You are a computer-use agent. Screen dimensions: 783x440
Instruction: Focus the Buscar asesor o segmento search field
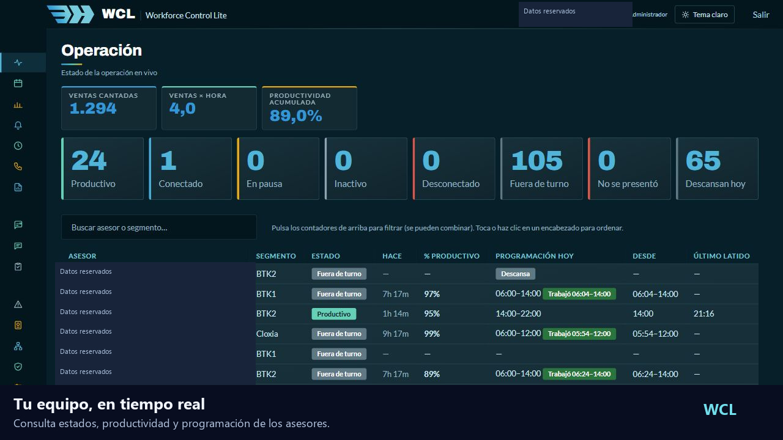tap(159, 227)
